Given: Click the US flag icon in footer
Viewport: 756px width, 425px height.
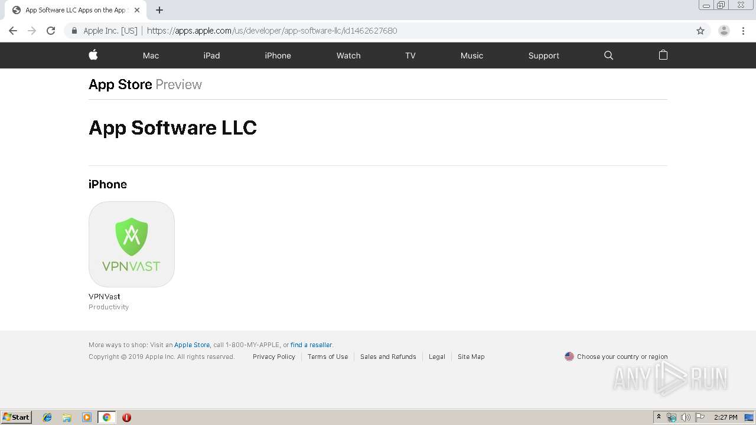Looking at the screenshot, I should (569, 357).
